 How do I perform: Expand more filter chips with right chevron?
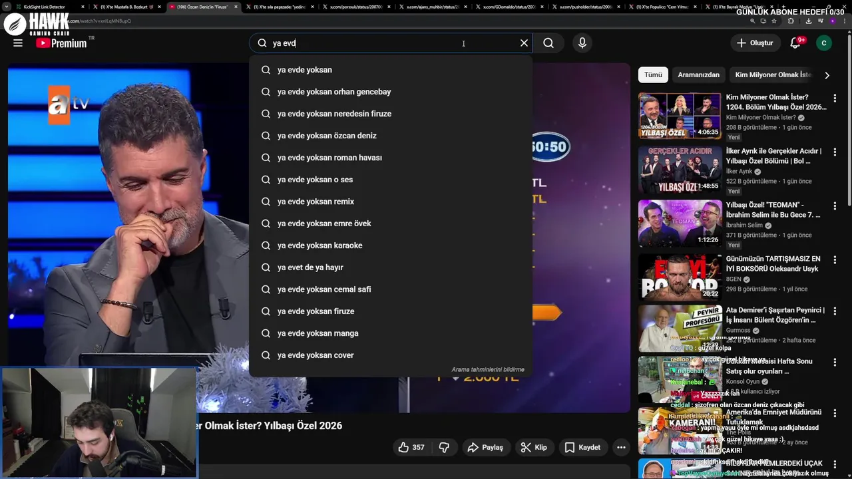tap(827, 75)
